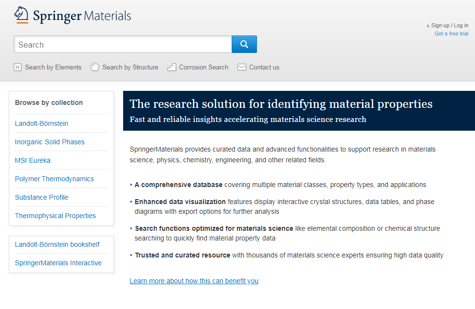Follow Learn more about benefits link
The width and height of the screenshot is (475, 309).
tap(194, 281)
